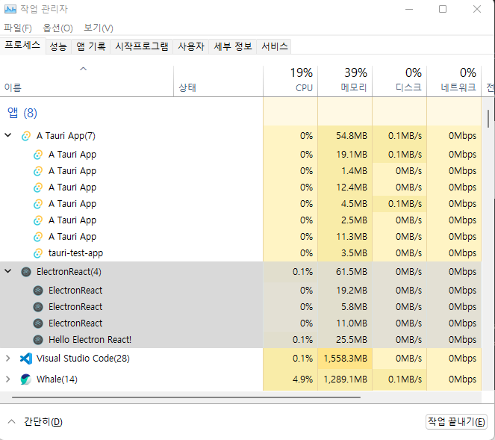Switch to the 앱 기록 tab
Viewport: 495px width, 440px height.
[x=91, y=46]
